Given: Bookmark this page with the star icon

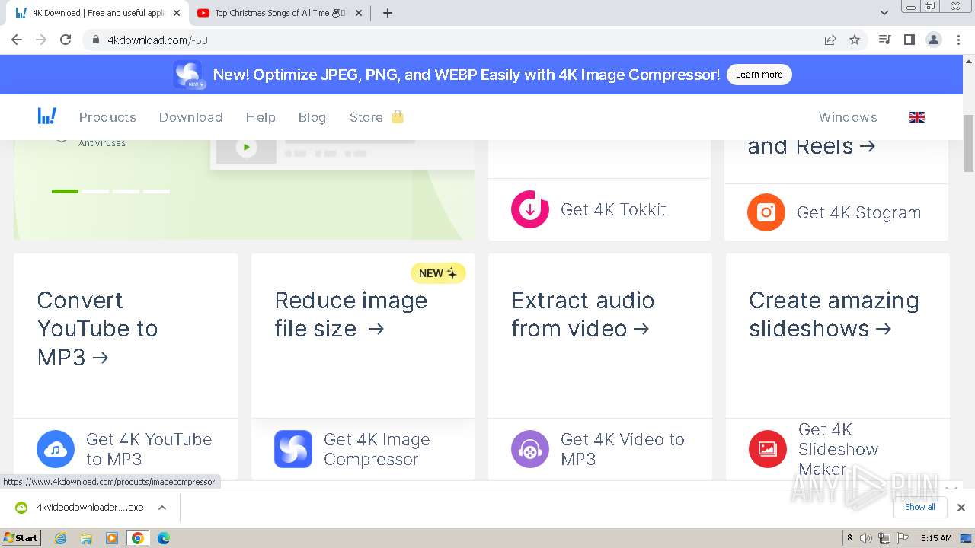Looking at the screenshot, I should pos(855,40).
